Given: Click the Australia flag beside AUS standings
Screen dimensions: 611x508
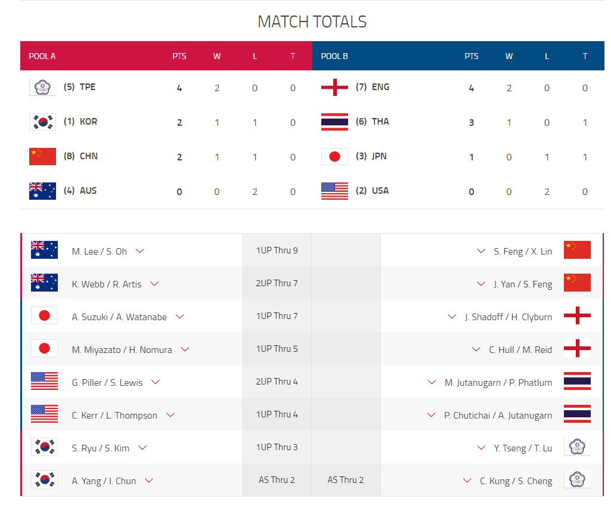Looking at the screenshot, I should [42, 191].
